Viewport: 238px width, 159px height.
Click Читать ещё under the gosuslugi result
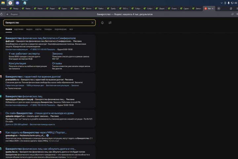point(54,141)
